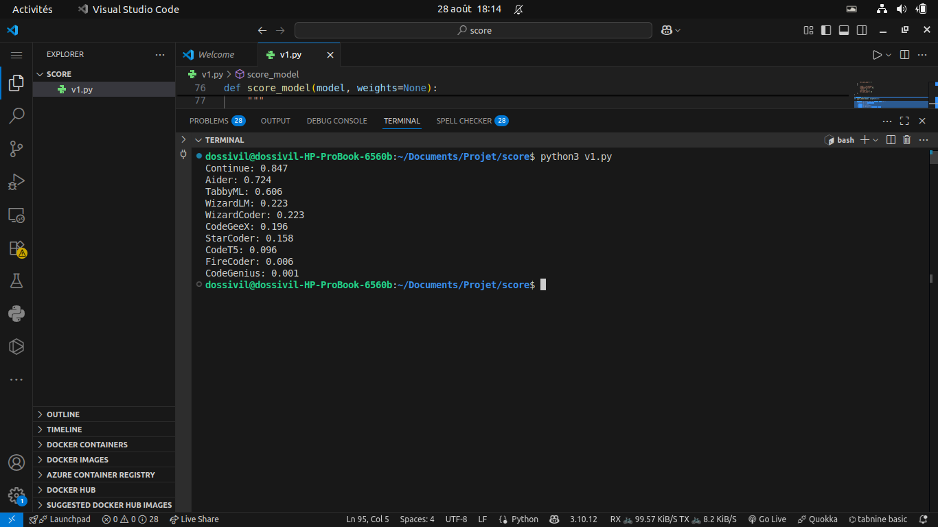Open the Source Control view
The width and height of the screenshot is (938, 527).
[16, 149]
